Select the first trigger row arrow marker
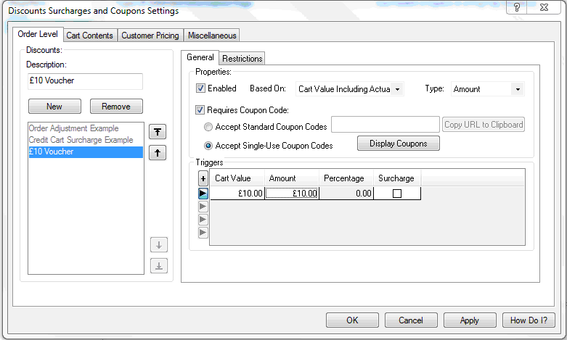This screenshot has height=340, width=567. pos(203,194)
